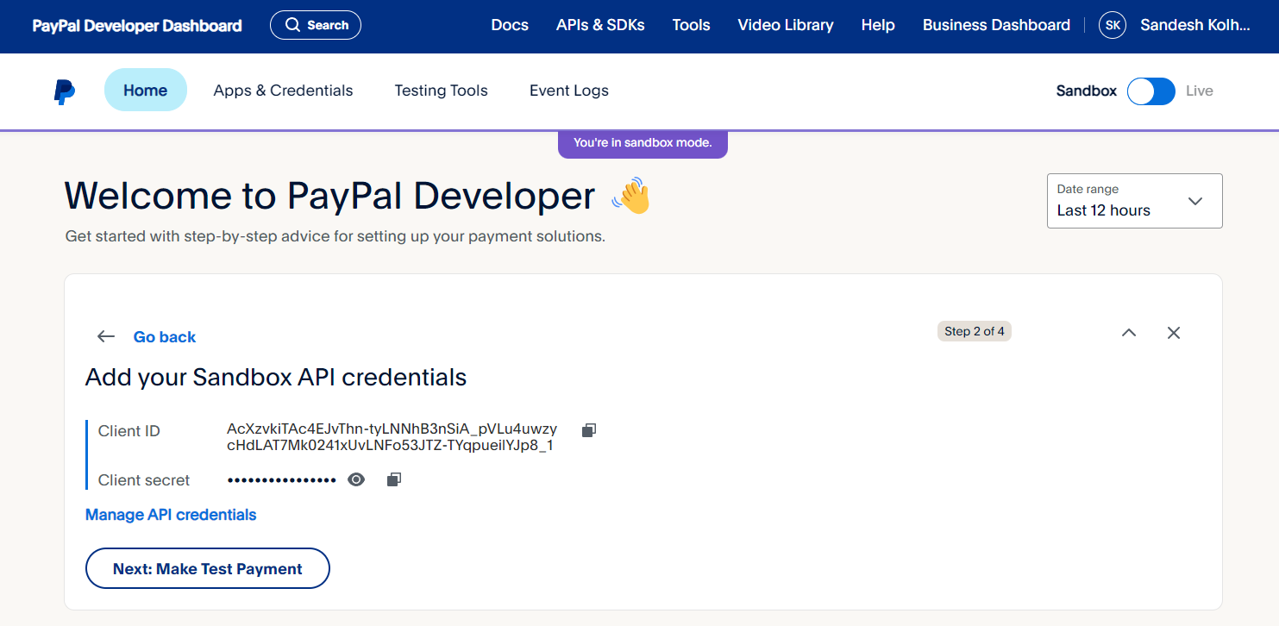Click the Client ID string text
The image size is (1279, 626).
tap(392, 437)
